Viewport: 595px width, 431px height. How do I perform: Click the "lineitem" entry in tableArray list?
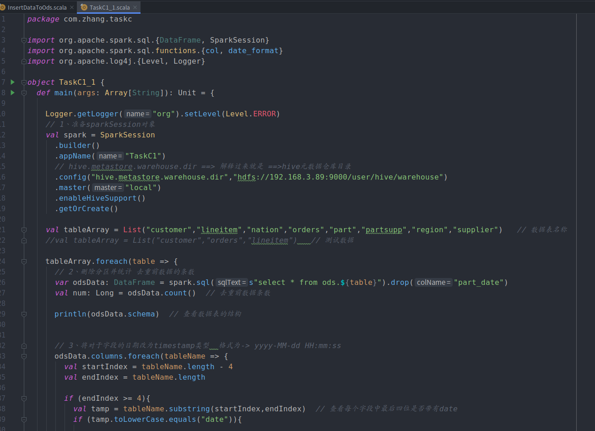(219, 230)
